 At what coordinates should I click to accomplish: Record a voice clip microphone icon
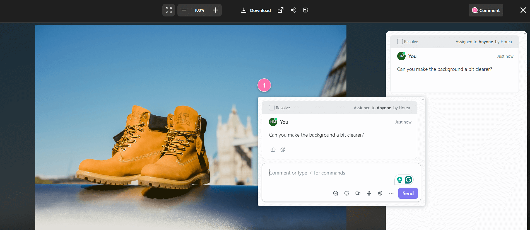tap(369, 193)
